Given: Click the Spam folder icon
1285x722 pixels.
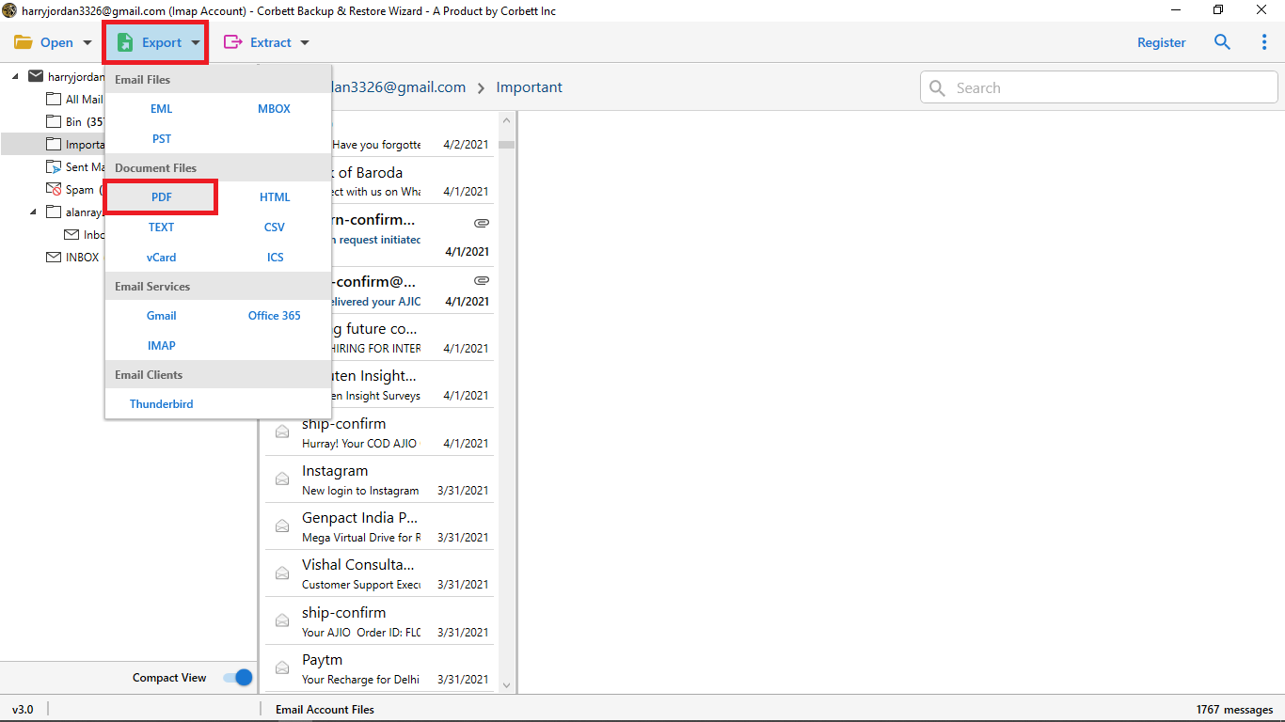Looking at the screenshot, I should point(54,189).
